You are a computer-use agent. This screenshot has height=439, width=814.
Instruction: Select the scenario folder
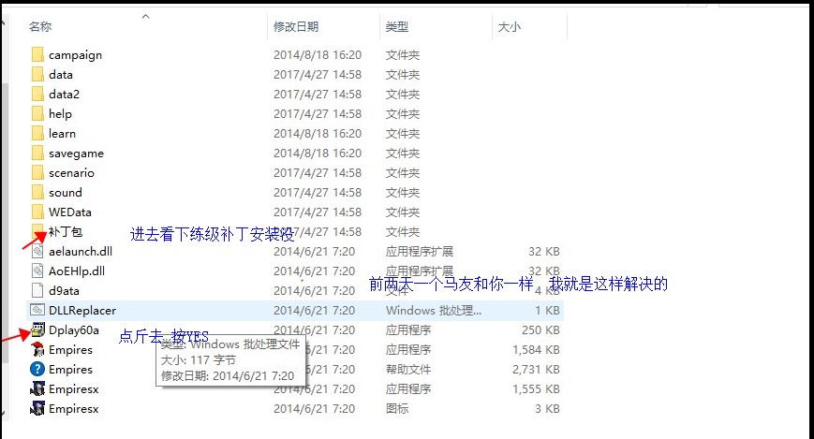pyautogui.click(x=71, y=172)
